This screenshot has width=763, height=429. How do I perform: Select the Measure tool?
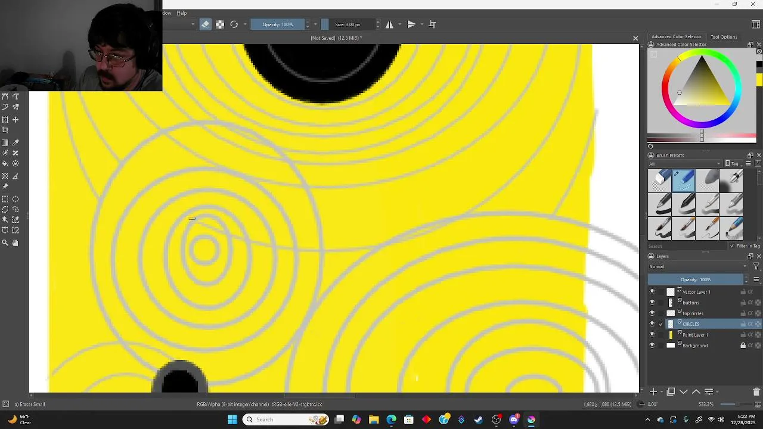click(x=15, y=176)
